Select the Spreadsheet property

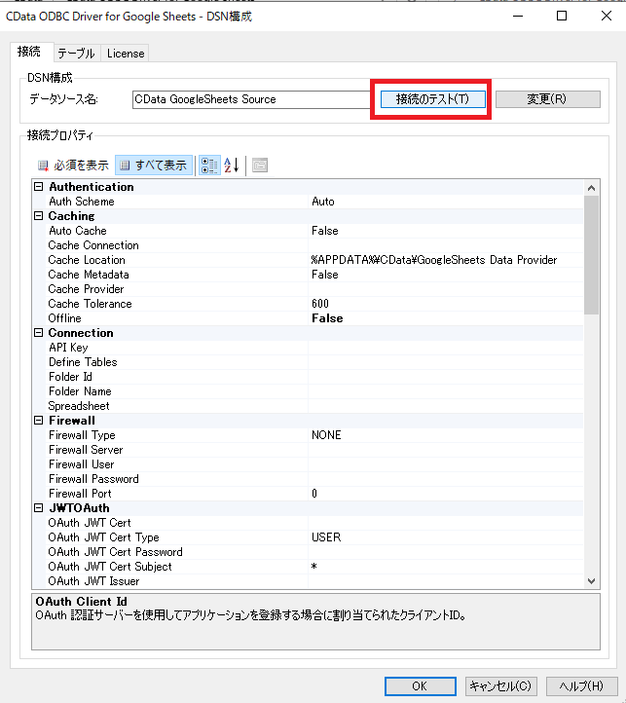click(x=313, y=406)
